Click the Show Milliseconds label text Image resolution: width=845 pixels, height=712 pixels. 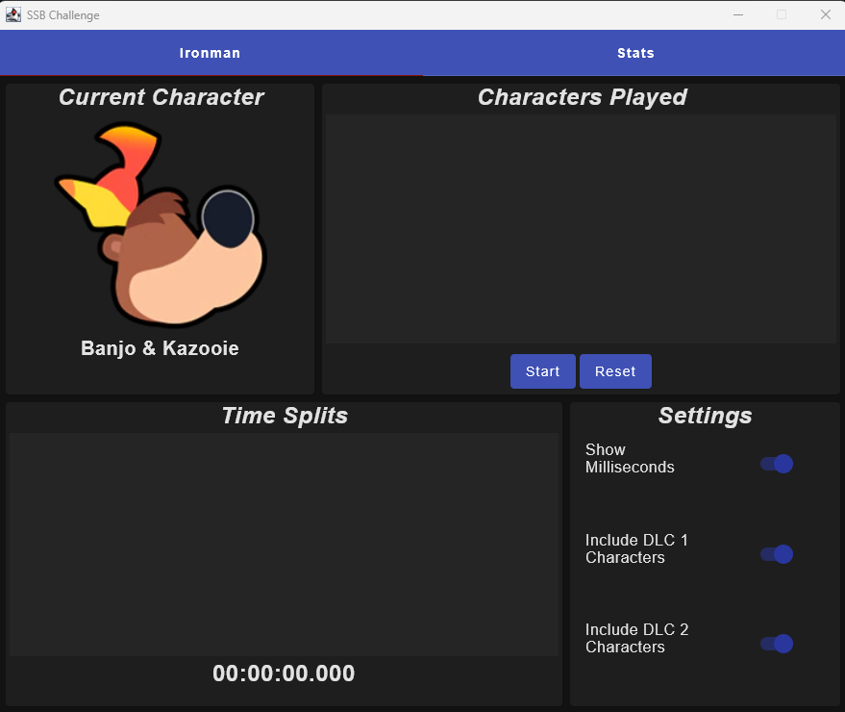pyautogui.click(x=630, y=459)
